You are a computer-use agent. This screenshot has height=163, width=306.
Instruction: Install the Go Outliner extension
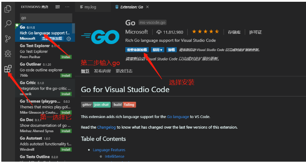click(x=66, y=75)
